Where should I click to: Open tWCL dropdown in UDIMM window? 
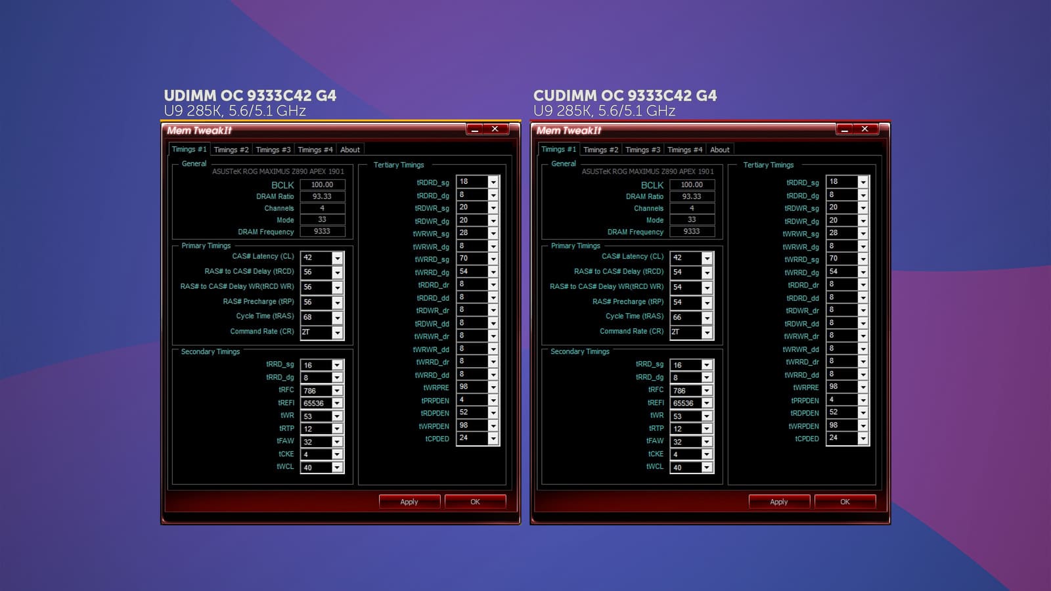click(337, 468)
